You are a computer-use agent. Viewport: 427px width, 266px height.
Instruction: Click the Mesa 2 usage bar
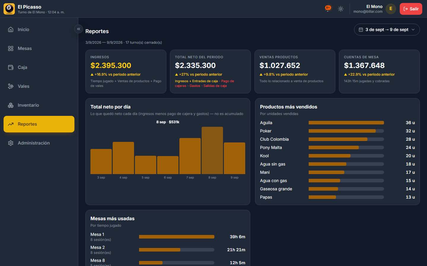(x=177, y=250)
